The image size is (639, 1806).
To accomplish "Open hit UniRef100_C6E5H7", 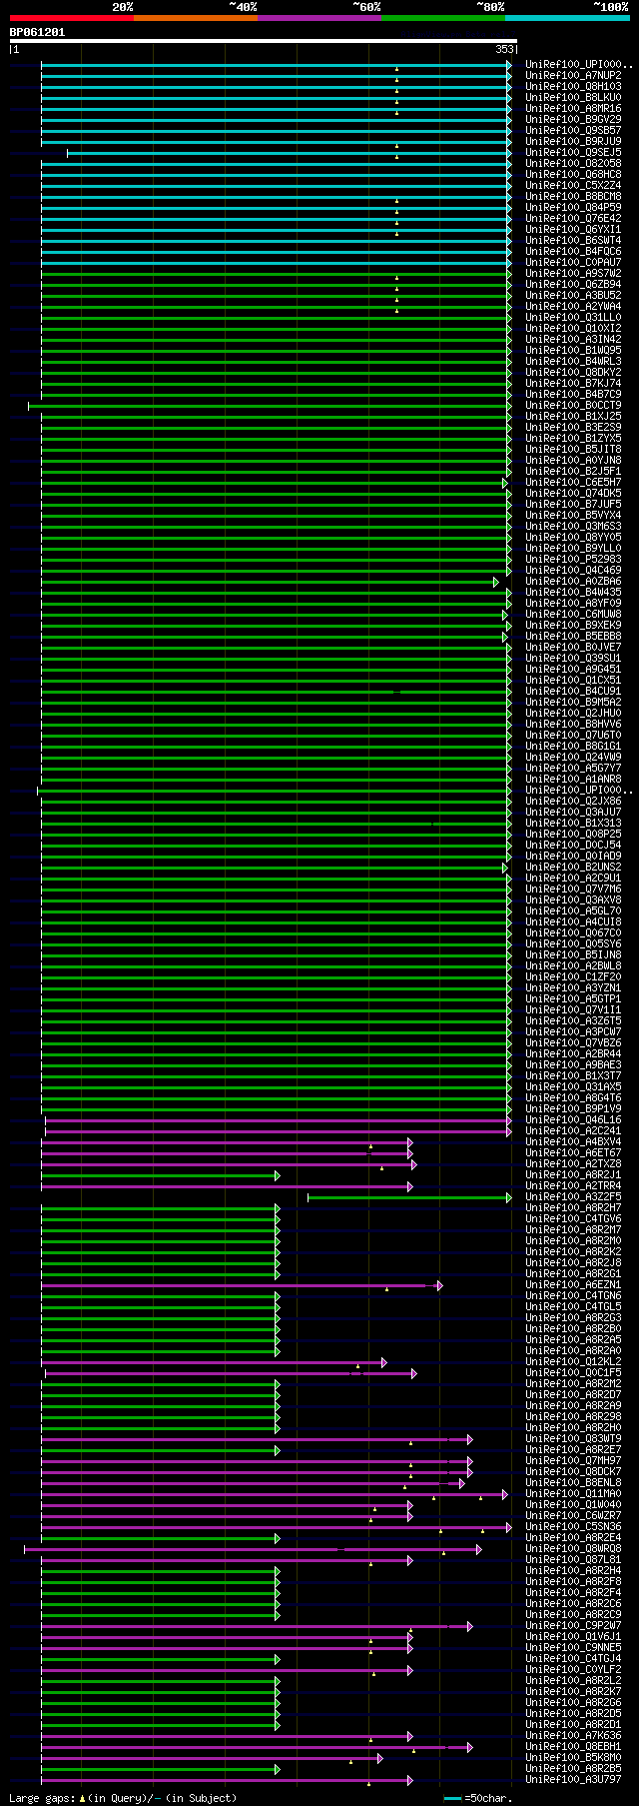I will 573,482.
